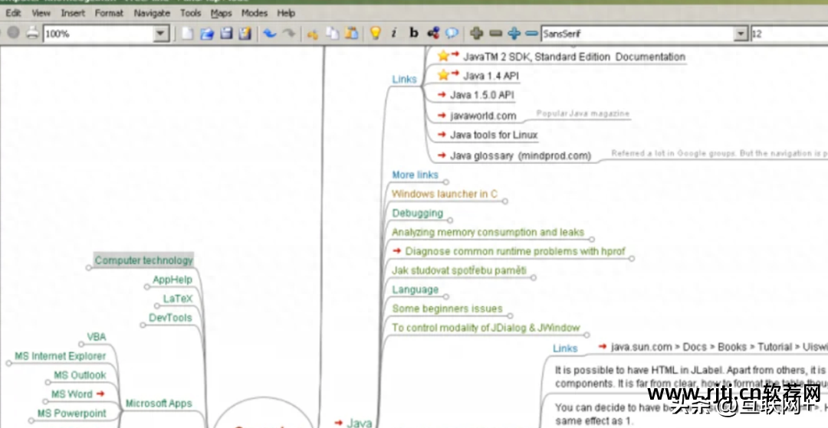Select the VBA node
This screenshot has height=428, width=828.
(x=97, y=337)
